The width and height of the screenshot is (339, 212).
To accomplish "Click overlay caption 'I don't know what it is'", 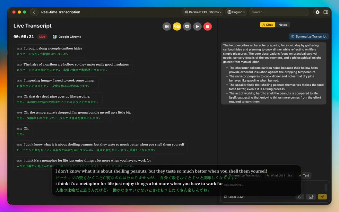I will click(161, 171).
